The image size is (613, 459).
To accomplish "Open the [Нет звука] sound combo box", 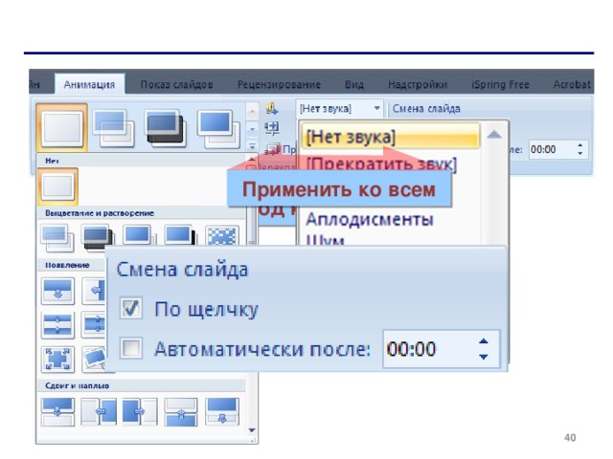I will (x=340, y=108).
